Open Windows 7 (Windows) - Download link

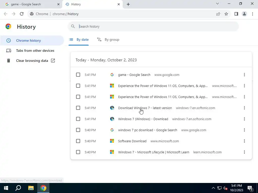click(143, 119)
